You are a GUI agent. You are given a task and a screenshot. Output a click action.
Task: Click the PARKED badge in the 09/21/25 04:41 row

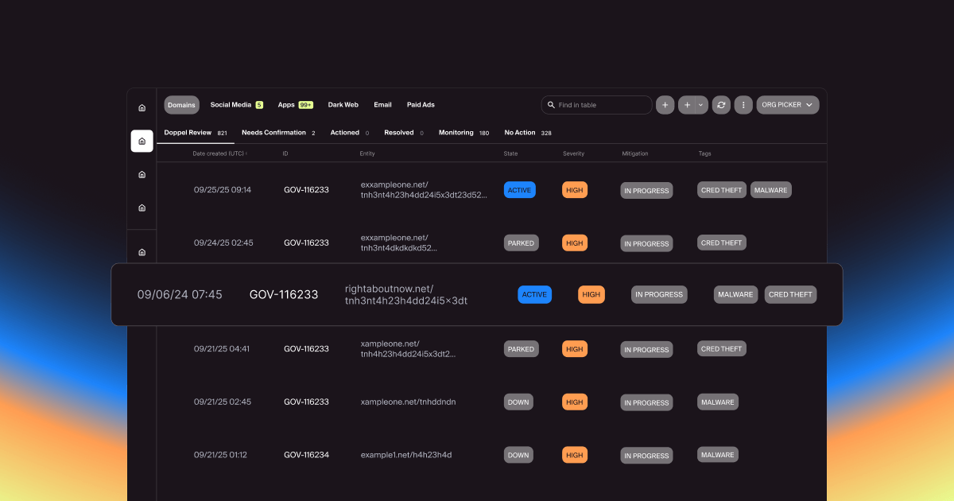(x=522, y=349)
